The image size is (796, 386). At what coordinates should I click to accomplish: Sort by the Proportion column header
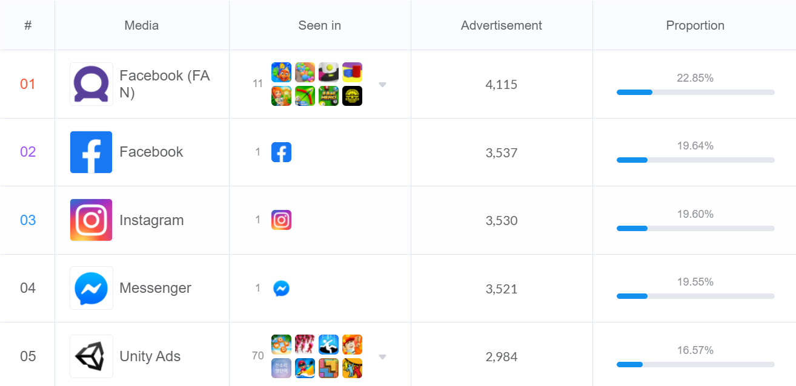coord(695,25)
